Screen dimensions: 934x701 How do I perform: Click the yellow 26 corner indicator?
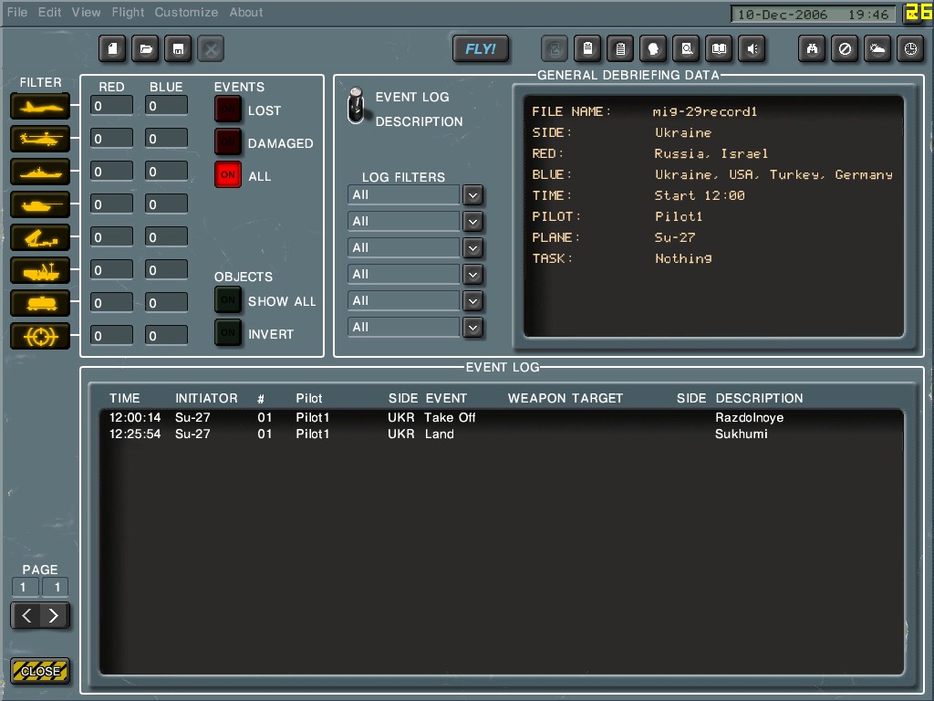[x=918, y=13]
